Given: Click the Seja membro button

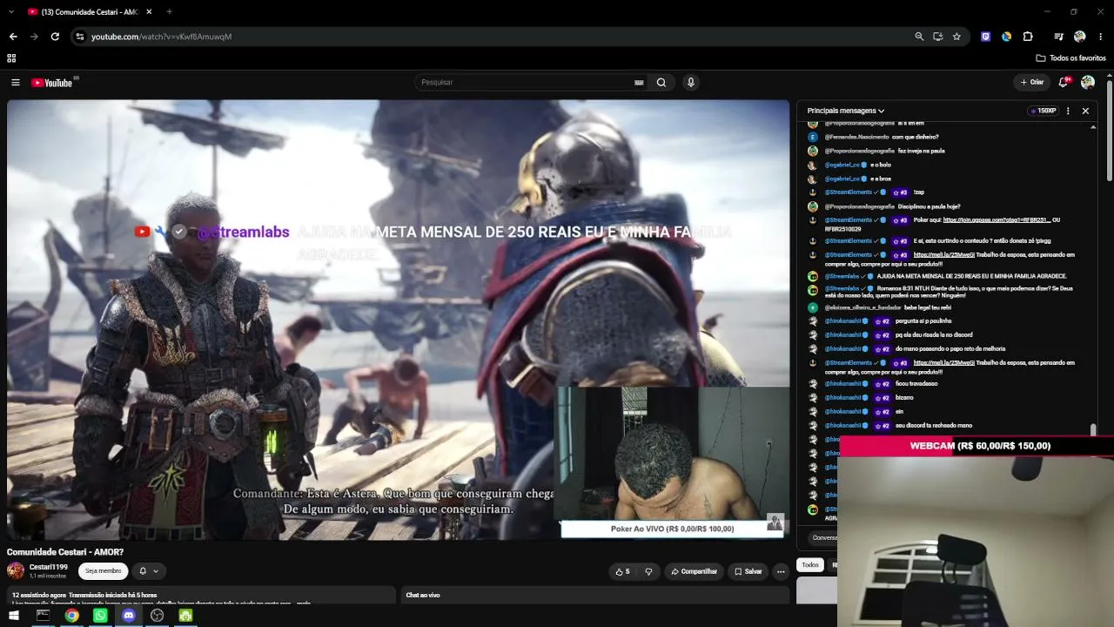Looking at the screenshot, I should 103,571.
